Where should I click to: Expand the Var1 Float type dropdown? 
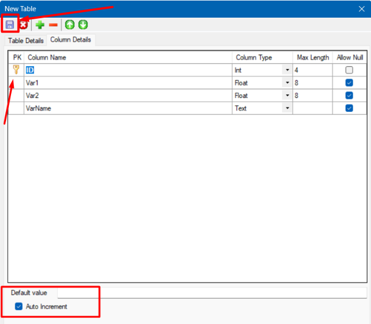coord(287,83)
